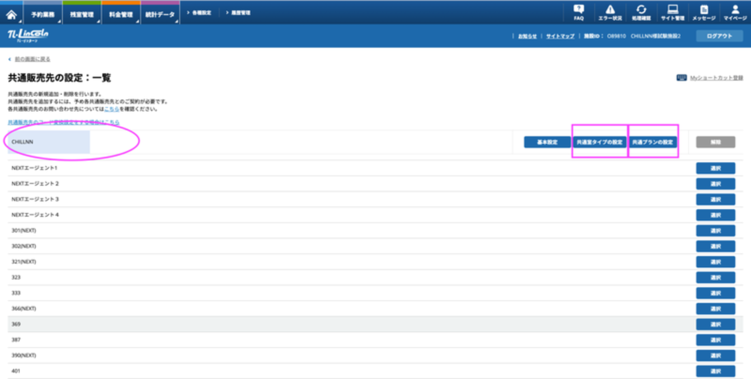751x379 pixels.
Task: Click 基本設定 button for CHILLNN
Action: click(547, 142)
